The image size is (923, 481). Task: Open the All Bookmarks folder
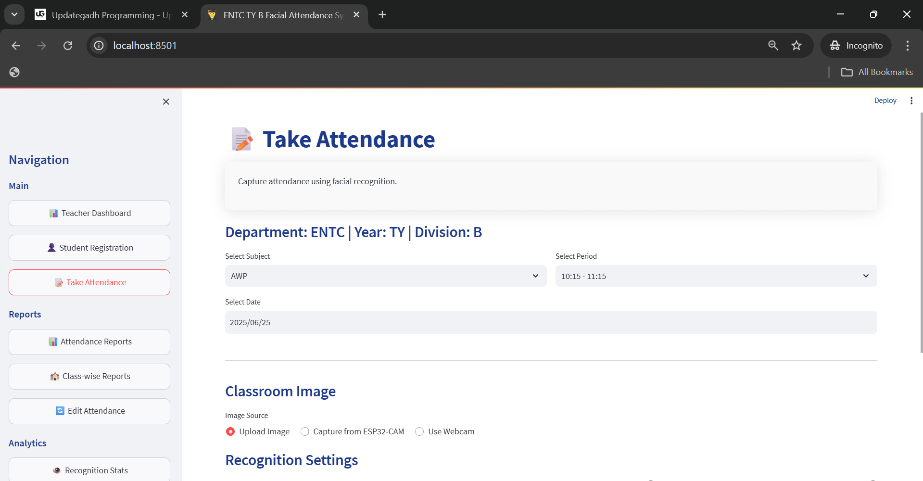point(877,72)
